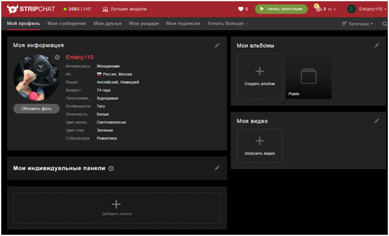
Task: Click the Stripchat logo icon
Action: tap(12, 9)
